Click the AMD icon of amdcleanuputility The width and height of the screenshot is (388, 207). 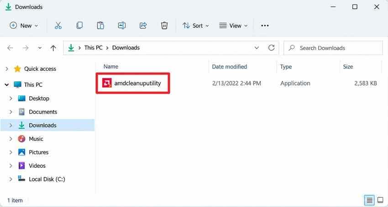pos(107,83)
